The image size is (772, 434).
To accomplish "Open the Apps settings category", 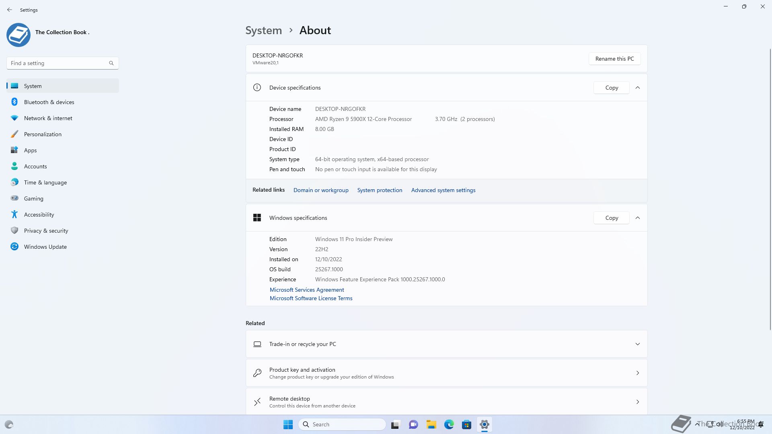I will [63, 150].
